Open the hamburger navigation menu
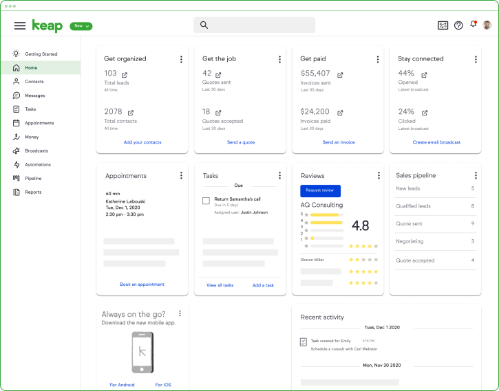The image size is (499, 391). [x=20, y=25]
